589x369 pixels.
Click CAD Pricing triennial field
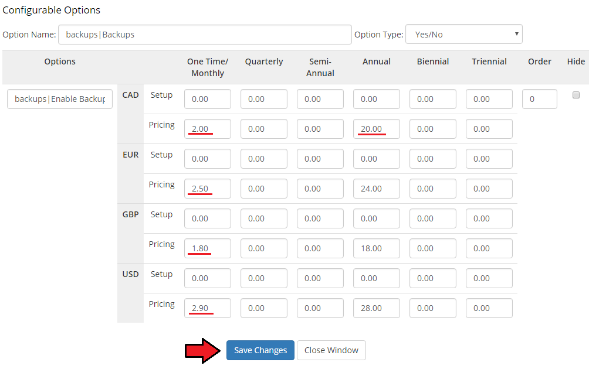coord(489,129)
